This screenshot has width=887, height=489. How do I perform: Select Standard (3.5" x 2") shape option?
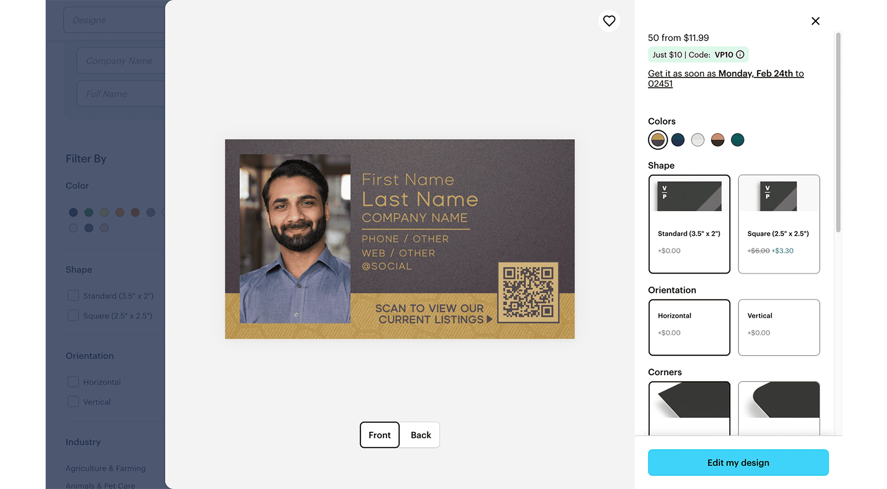pos(689,224)
